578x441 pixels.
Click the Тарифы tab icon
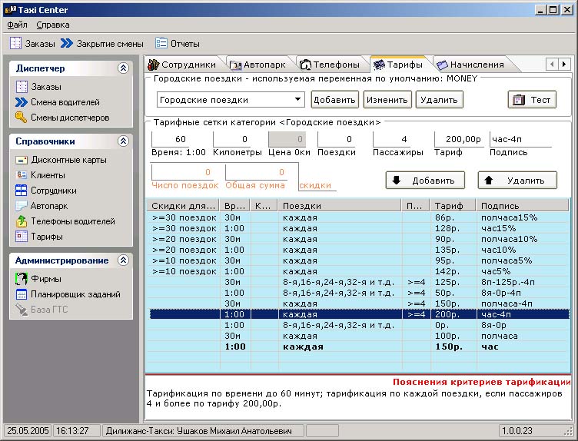tap(379, 65)
